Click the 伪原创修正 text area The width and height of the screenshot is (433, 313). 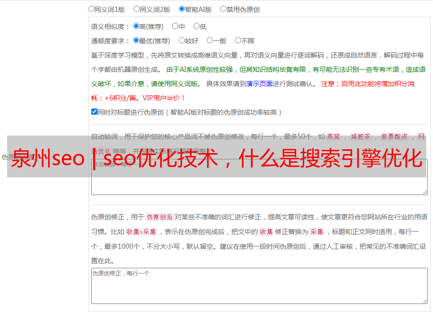click(x=260, y=286)
